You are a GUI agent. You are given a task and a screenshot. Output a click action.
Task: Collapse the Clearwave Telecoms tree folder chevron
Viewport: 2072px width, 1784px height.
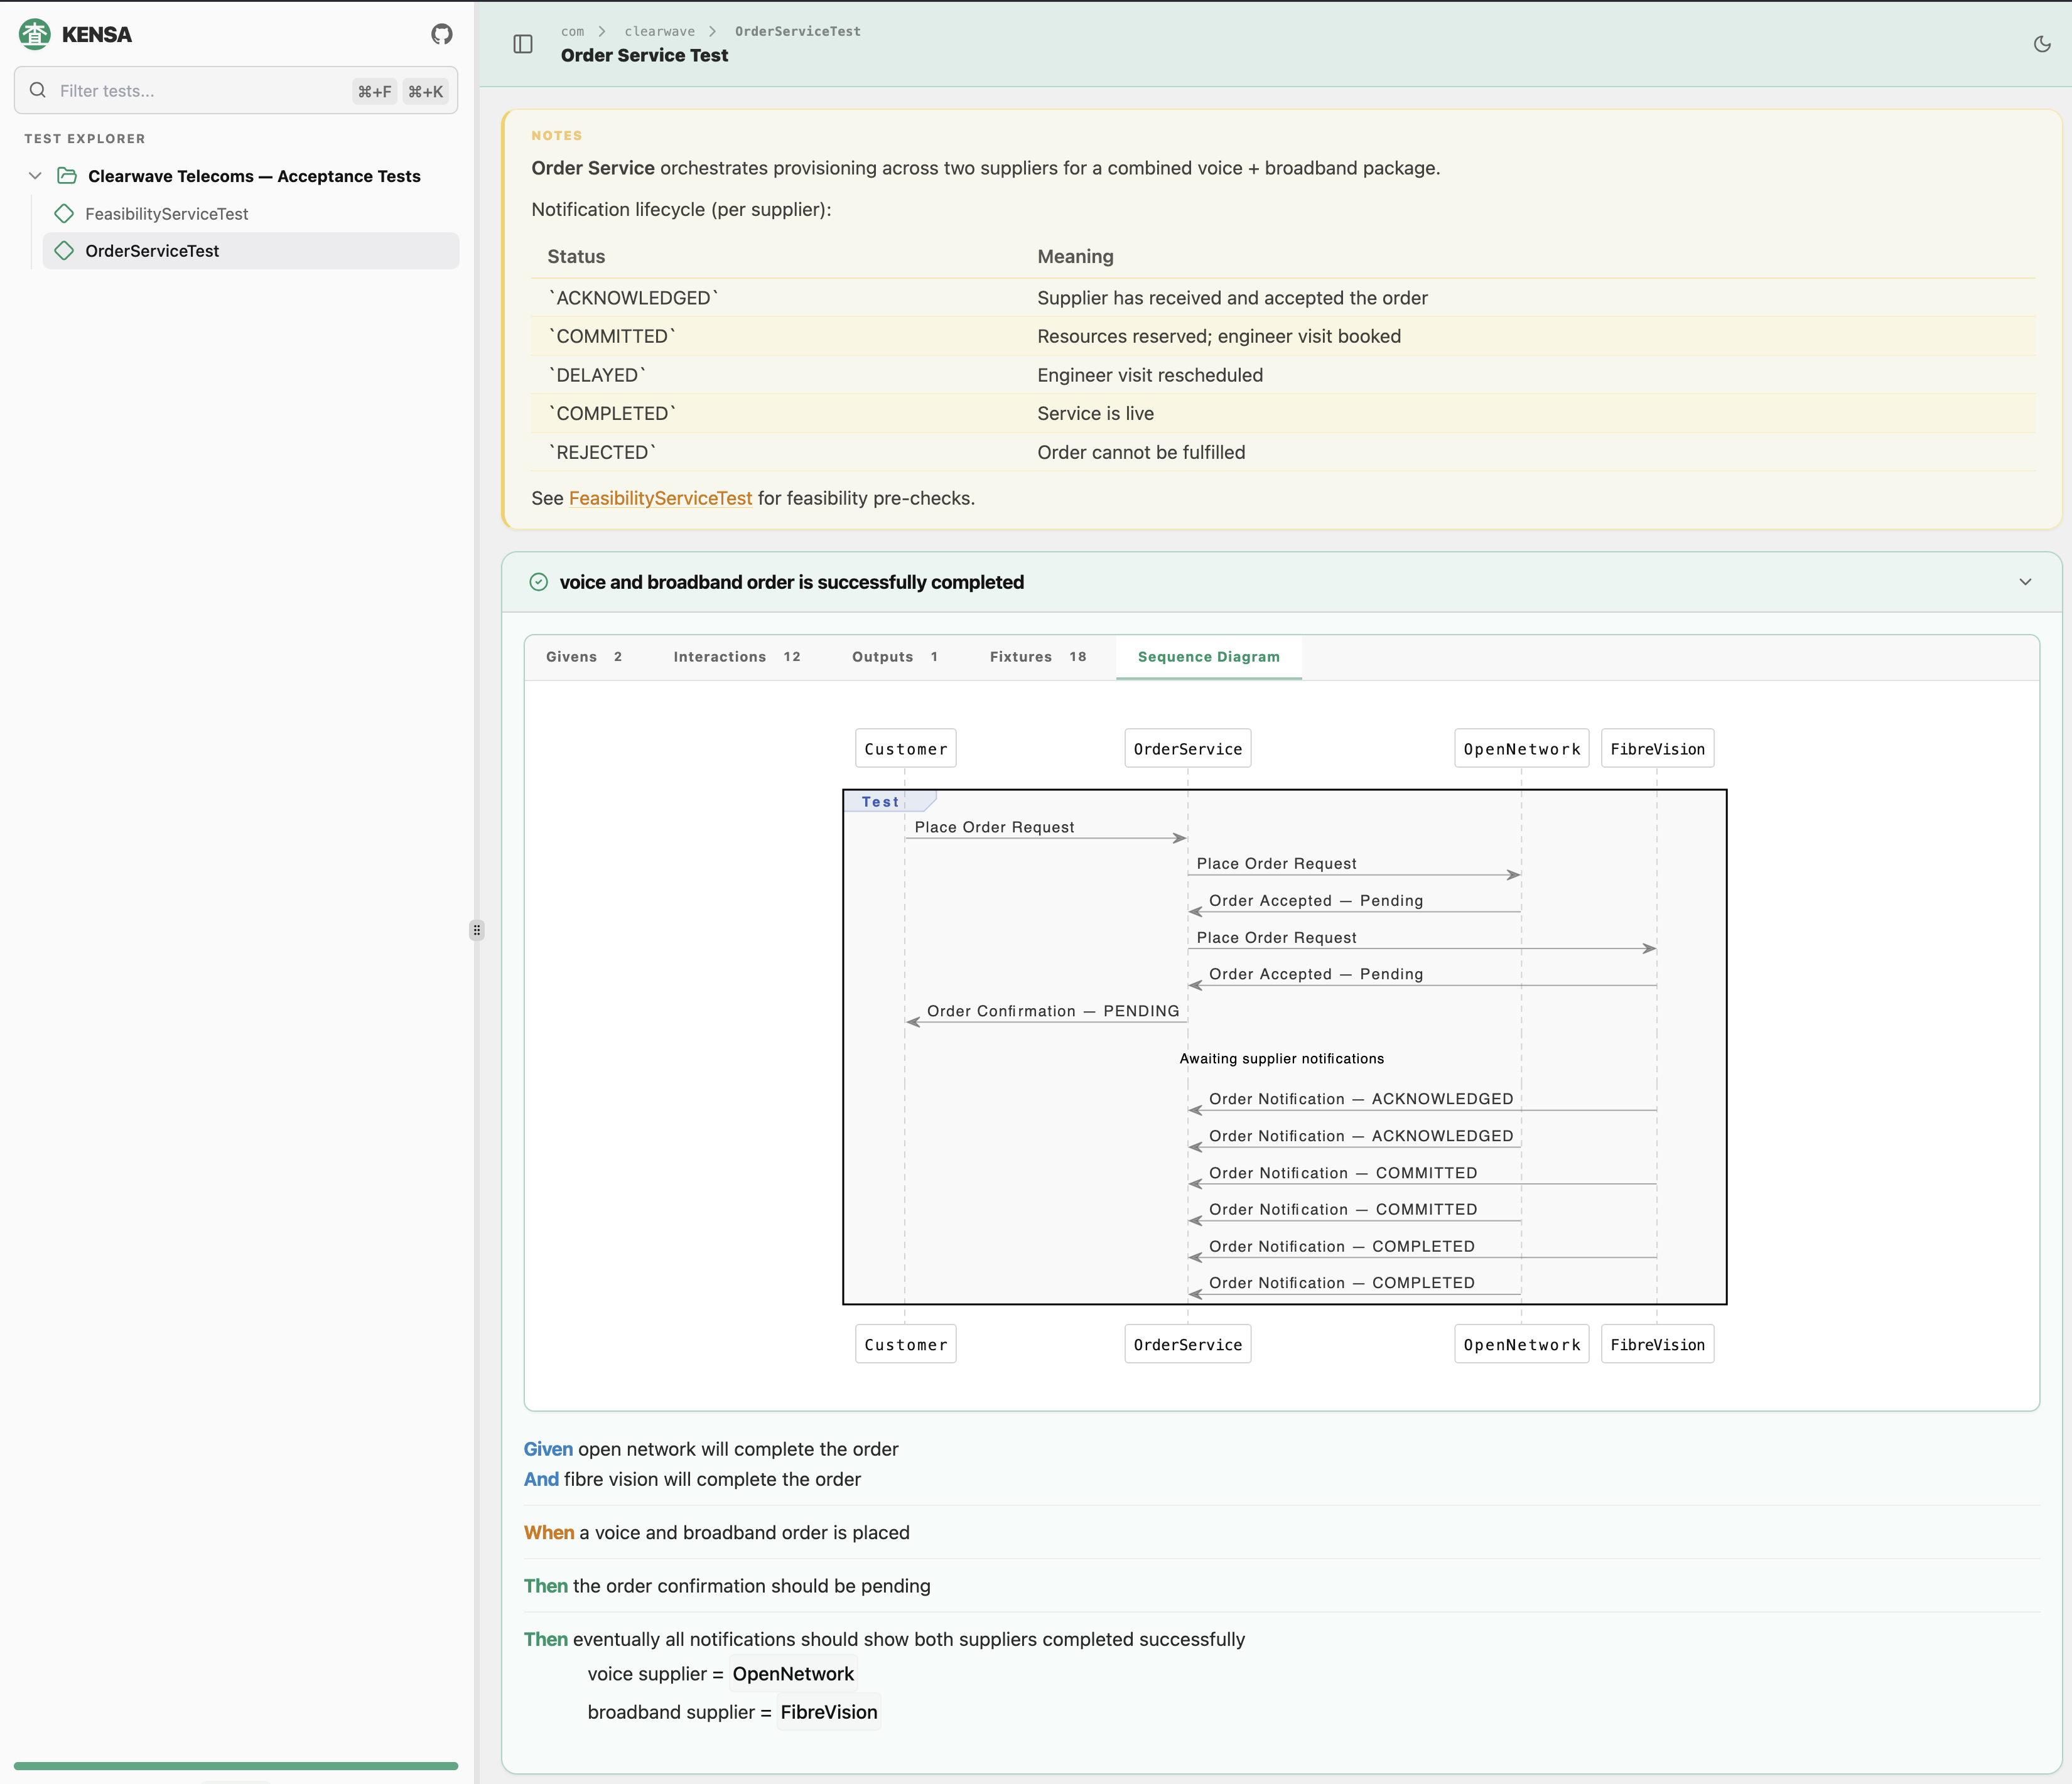[35, 176]
